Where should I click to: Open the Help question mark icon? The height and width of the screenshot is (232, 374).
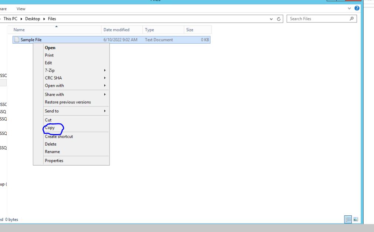click(357, 8)
